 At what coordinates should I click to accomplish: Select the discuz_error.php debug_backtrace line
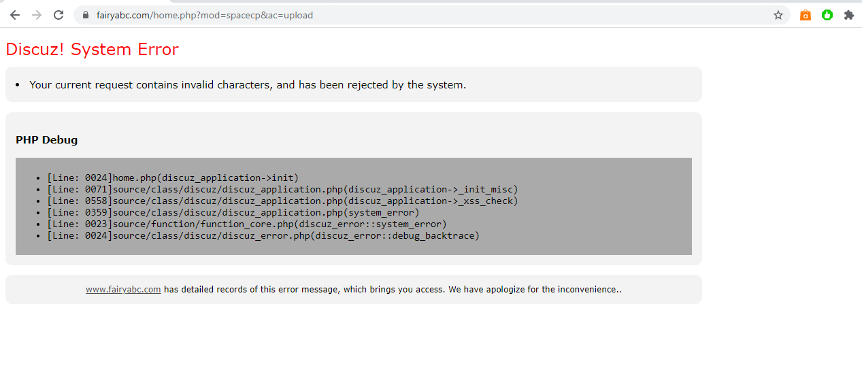point(263,236)
